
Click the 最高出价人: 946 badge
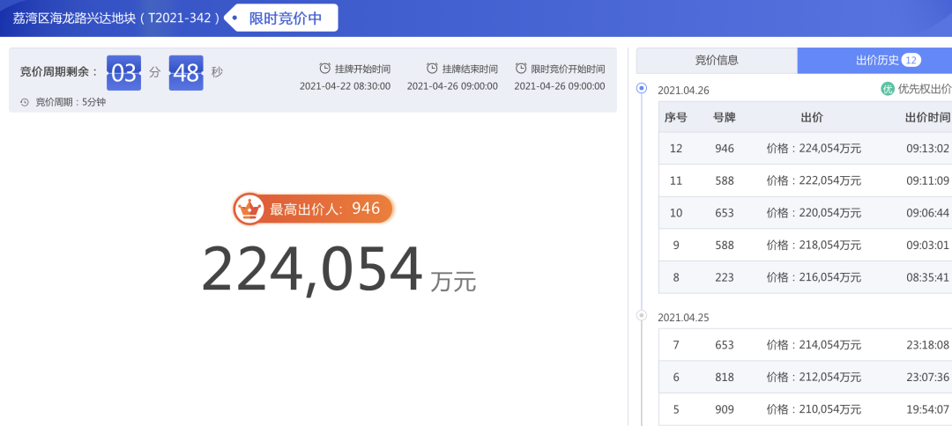[313, 209]
